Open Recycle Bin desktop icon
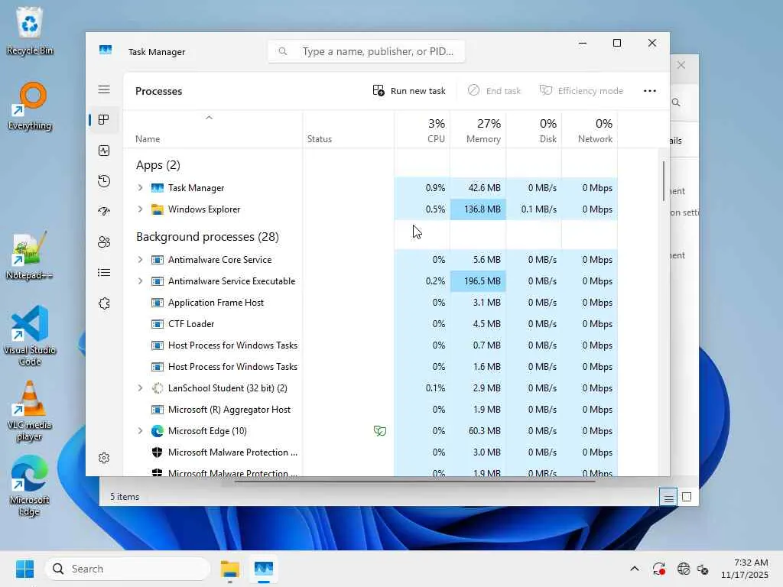This screenshot has width=783, height=587. tap(30, 31)
